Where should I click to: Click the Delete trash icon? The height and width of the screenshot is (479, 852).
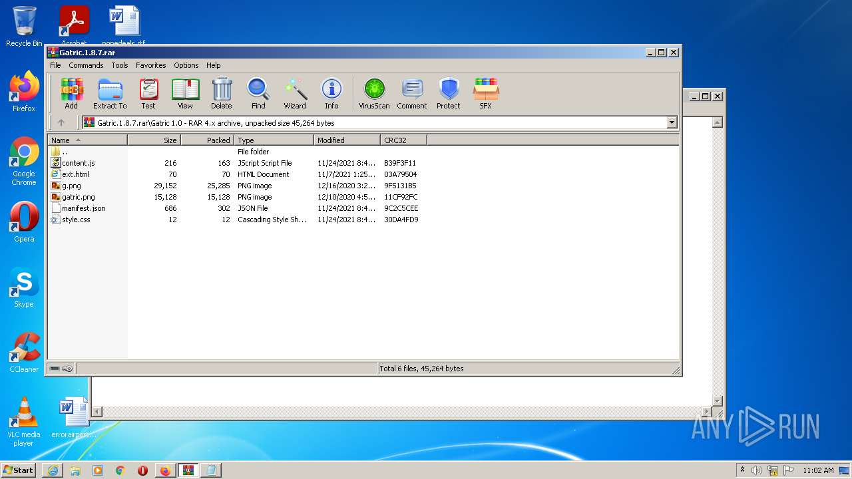coord(222,94)
